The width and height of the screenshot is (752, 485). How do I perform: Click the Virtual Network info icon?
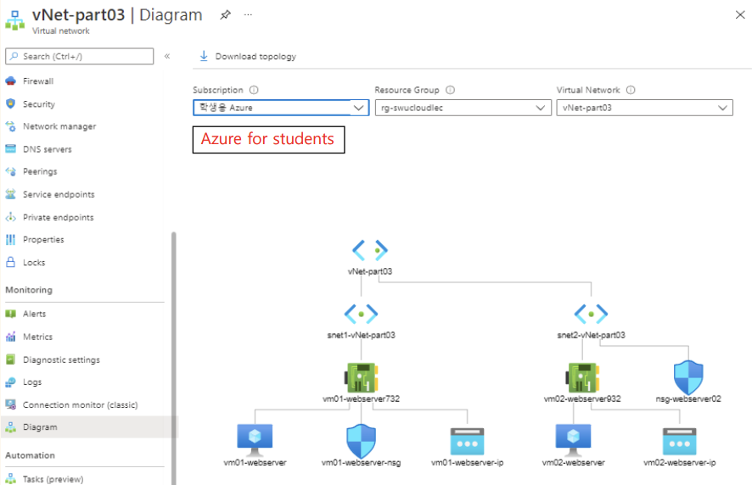coord(631,90)
